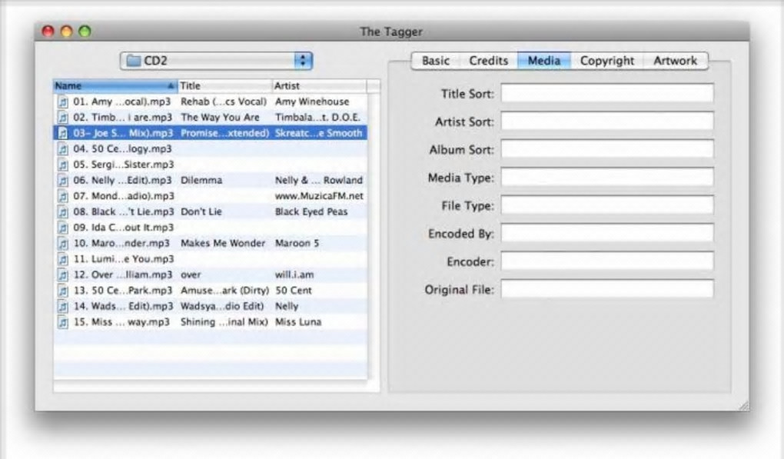Click the title cell 'Rehab (...cs Vocal)'

click(x=224, y=102)
